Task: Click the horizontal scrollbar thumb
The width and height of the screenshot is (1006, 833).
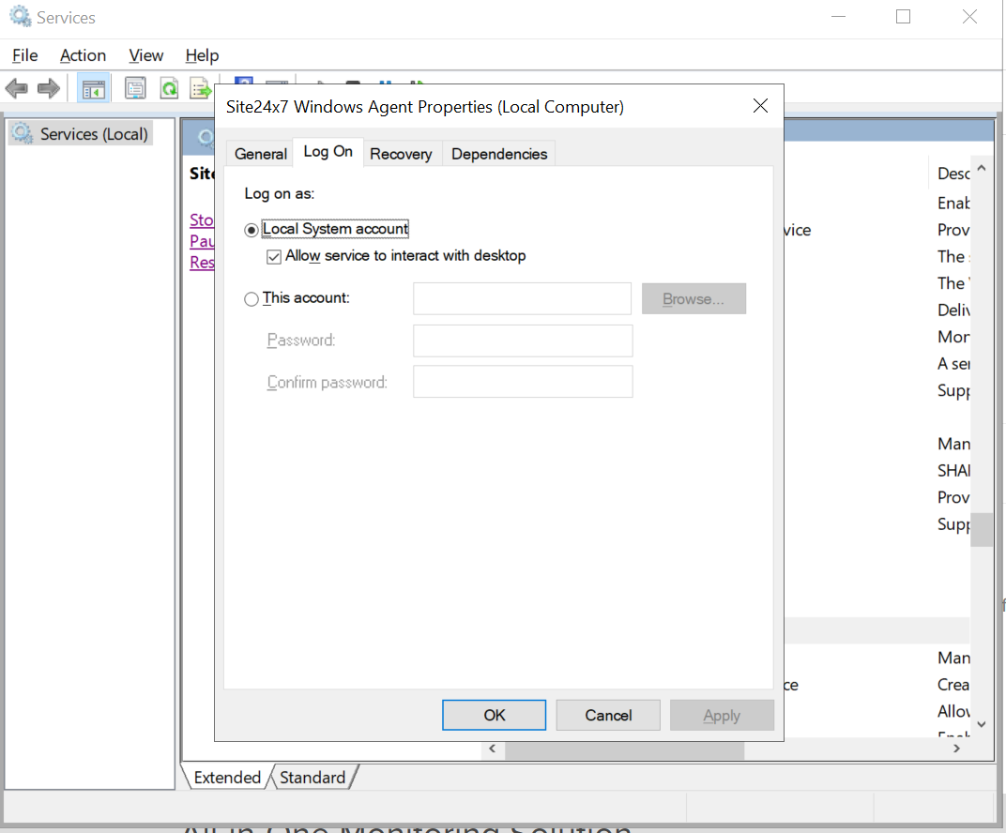Action: (x=624, y=750)
